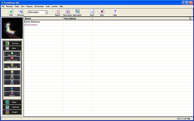Open the Session sidebar panel
Screen dimensions: 194x121
[12, 43]
